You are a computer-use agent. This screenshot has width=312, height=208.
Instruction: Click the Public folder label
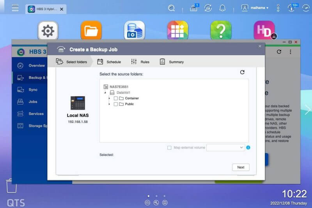pyautogui.click(x=129, y=104)
